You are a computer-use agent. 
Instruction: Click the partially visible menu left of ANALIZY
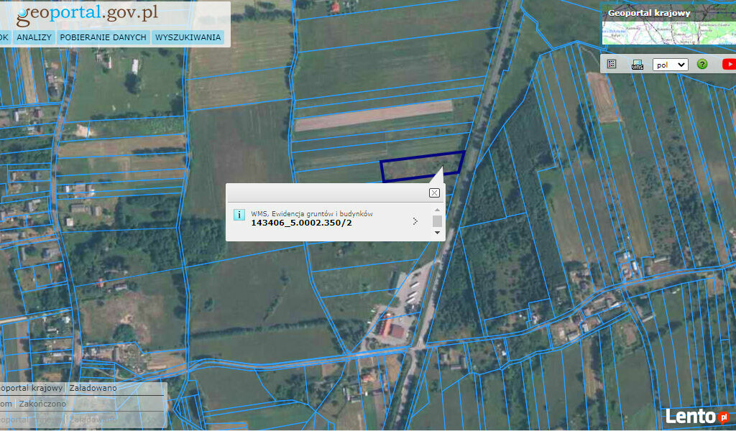pos(5,37)
